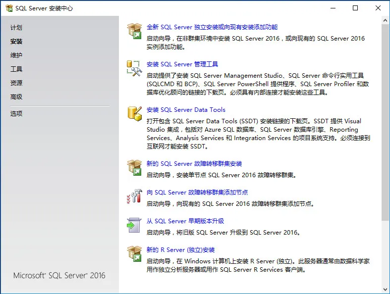Open the 选项 sidebar page
390x294 pixels.
click(16, 113)
